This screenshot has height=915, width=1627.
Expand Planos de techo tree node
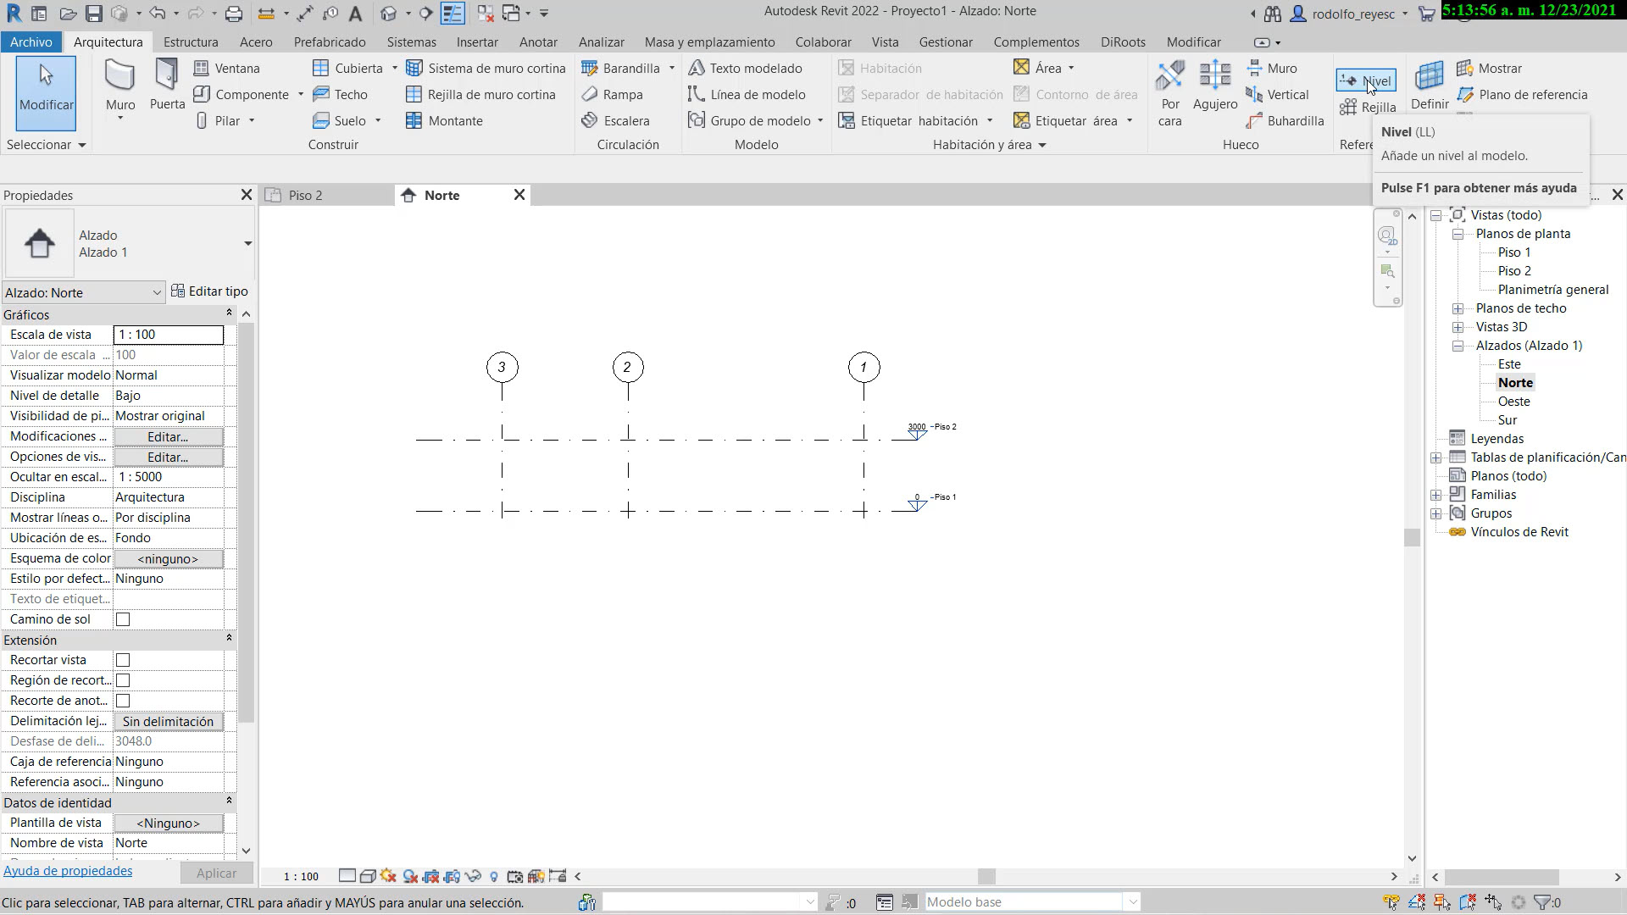pyautogui.click(x=1458, y=308)
